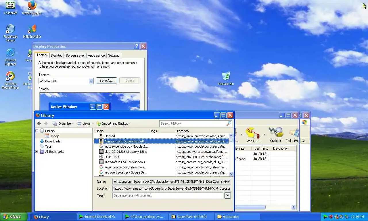Image resolution: width=368 pixels, height=221 pixels.
Task: Select the FlashPeak Slimjet desktop icon
Action: click(x=10, y=33)
